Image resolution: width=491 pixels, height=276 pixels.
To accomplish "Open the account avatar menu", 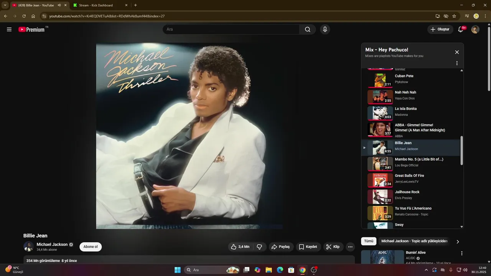I will click(x=475, y=30).
